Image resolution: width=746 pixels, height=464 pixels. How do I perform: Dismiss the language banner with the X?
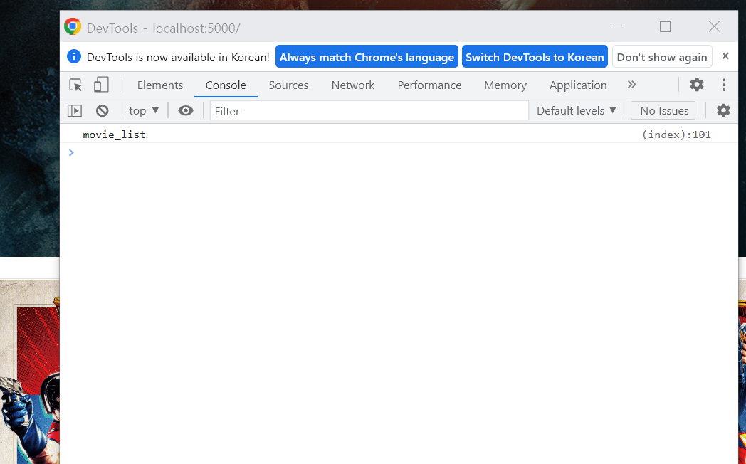725,56
